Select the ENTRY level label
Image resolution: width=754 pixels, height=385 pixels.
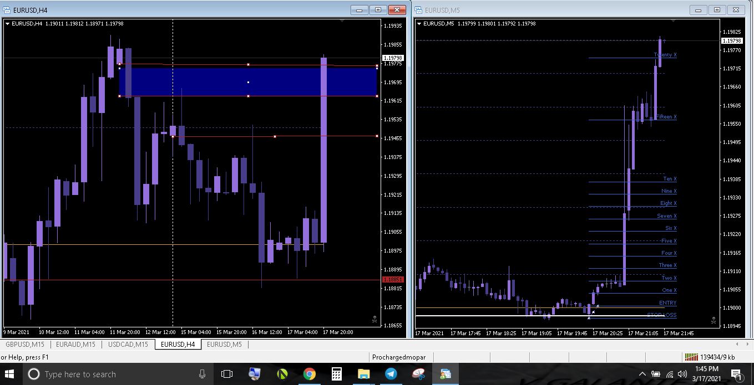tap(668, 303)
